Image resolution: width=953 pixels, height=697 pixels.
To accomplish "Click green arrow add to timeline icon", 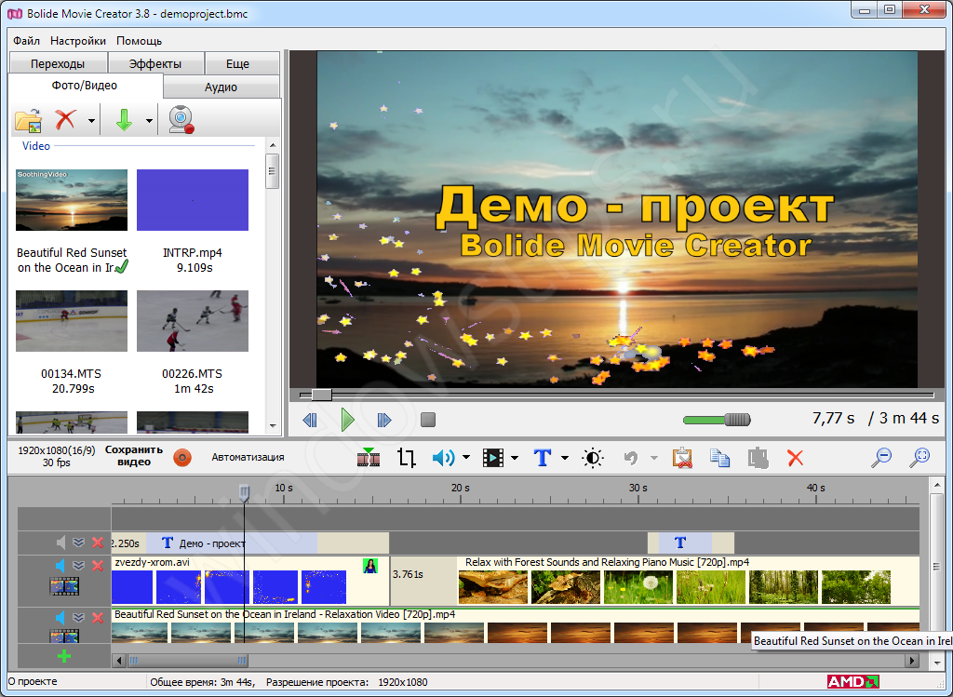I will pyautogui.click(x=124, y=120).
